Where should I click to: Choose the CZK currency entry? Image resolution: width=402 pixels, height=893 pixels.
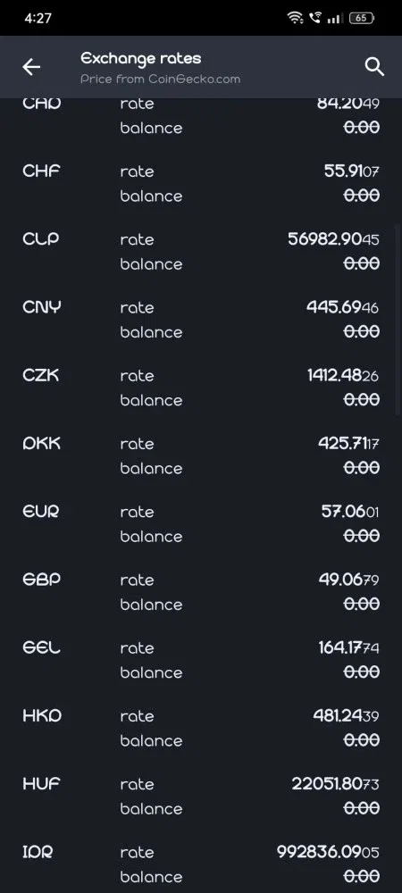pyautogui.click(x=201, y=388)
